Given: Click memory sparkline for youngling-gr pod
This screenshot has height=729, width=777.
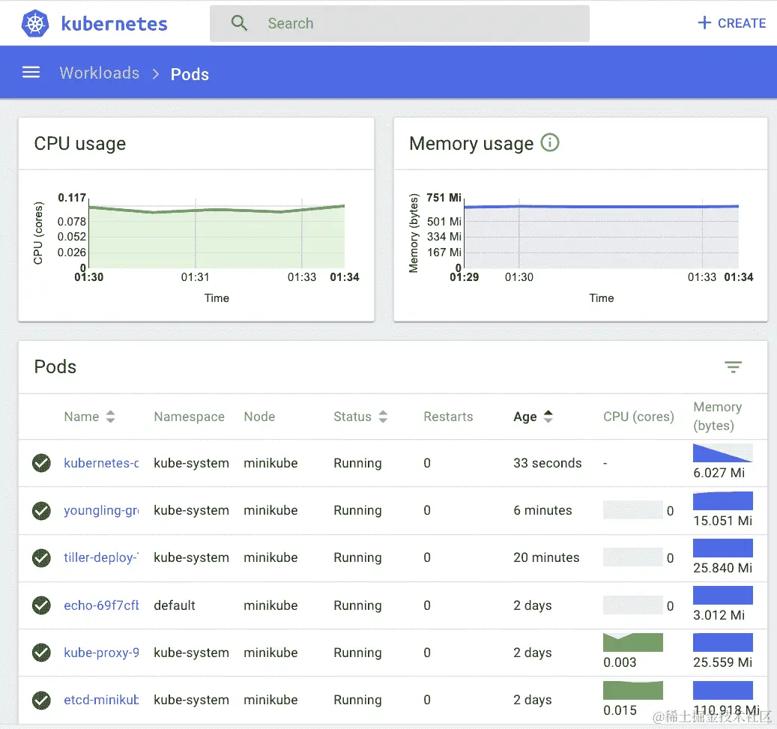Looking at the screenshot, I should [722, 500].
